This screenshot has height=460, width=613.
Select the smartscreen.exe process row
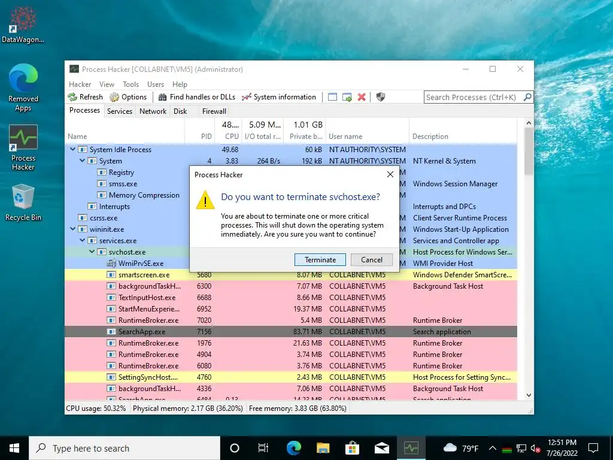[x=291, y=274]
